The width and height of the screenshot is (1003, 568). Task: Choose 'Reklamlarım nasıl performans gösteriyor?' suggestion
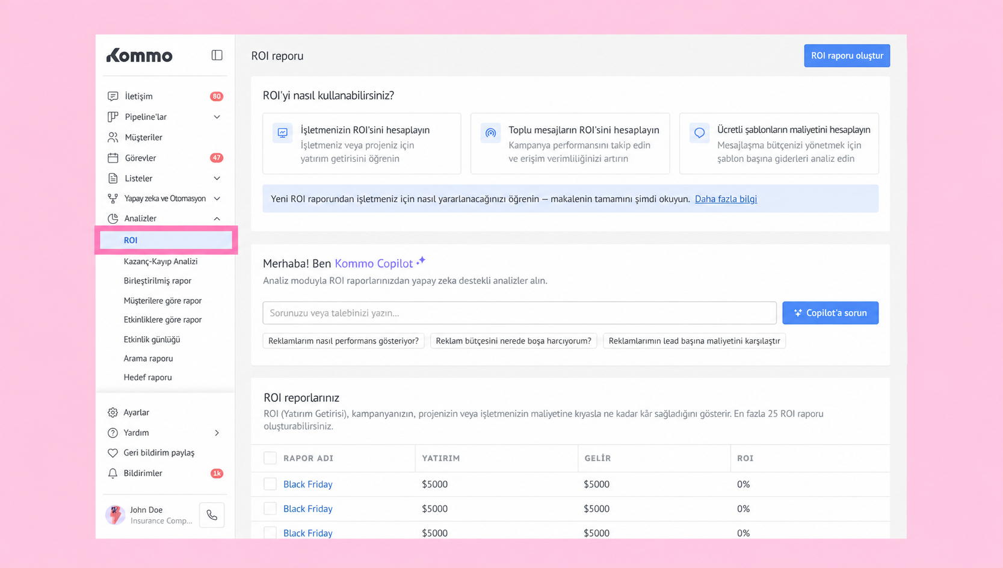(344, 341)
